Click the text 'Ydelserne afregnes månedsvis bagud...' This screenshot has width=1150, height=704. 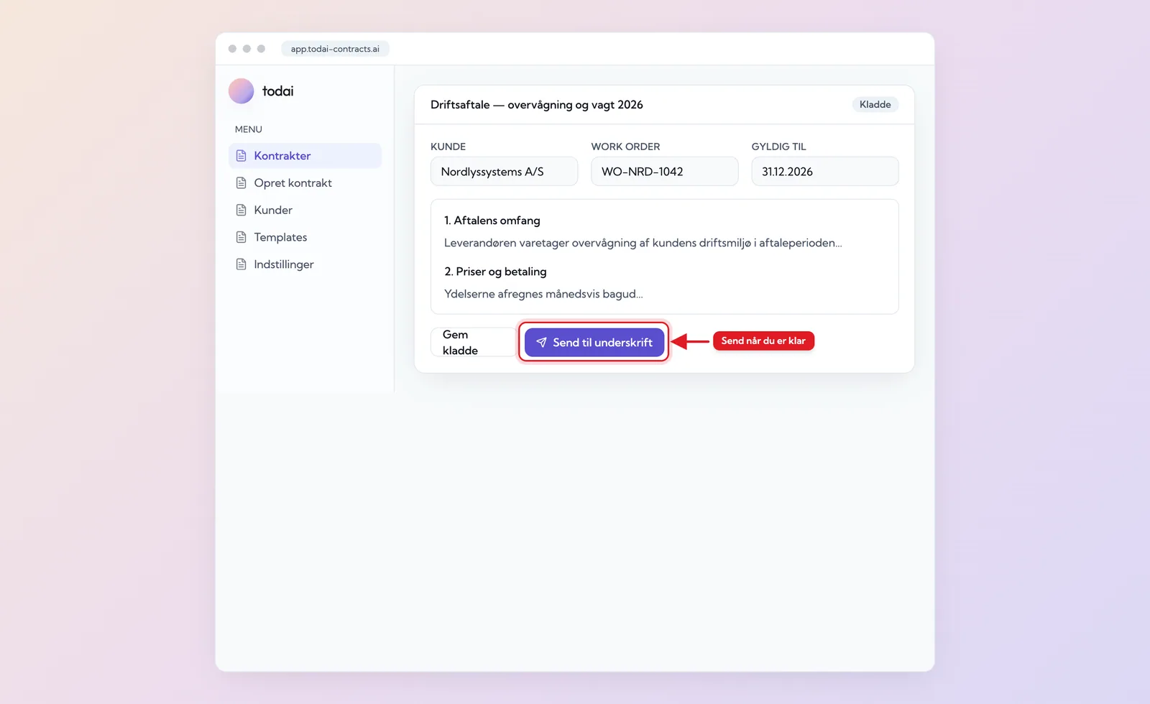tap(543, 294)
